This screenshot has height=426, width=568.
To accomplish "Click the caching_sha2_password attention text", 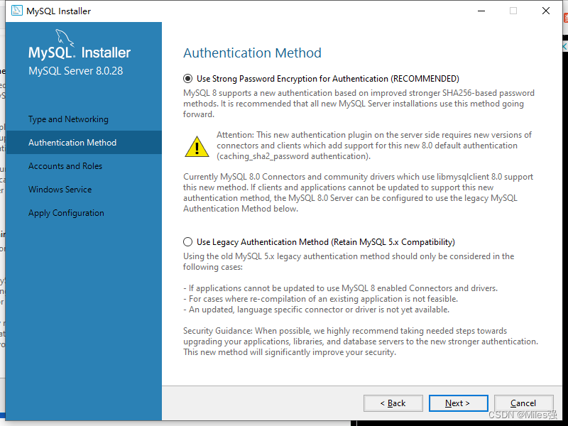I will pos(374,146).
